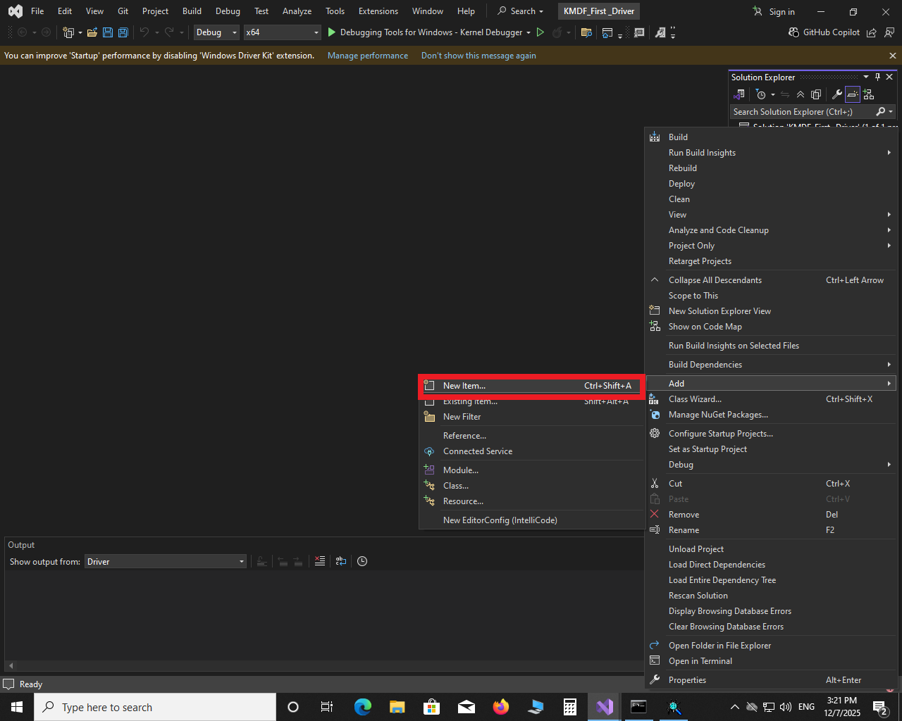Open Properties wrench icon in Solution Explorer toolbar
The width and height of the screenshot is (902, 721).
click(836, 94)
